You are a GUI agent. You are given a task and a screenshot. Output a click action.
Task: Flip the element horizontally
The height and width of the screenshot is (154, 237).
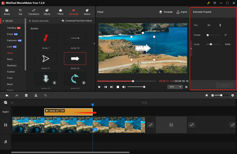209,25
